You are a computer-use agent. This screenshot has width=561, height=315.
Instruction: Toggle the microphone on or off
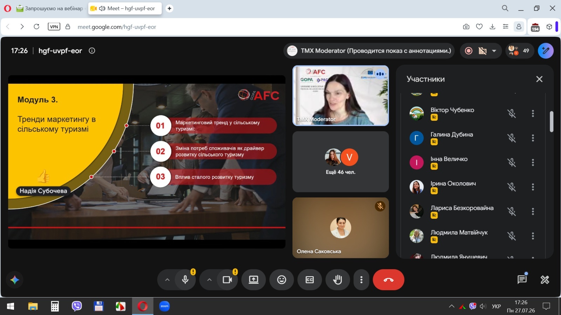pos(185,280)
